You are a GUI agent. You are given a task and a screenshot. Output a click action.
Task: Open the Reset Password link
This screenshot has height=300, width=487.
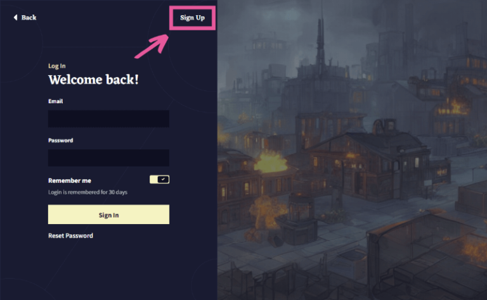(x=70, y=235)
